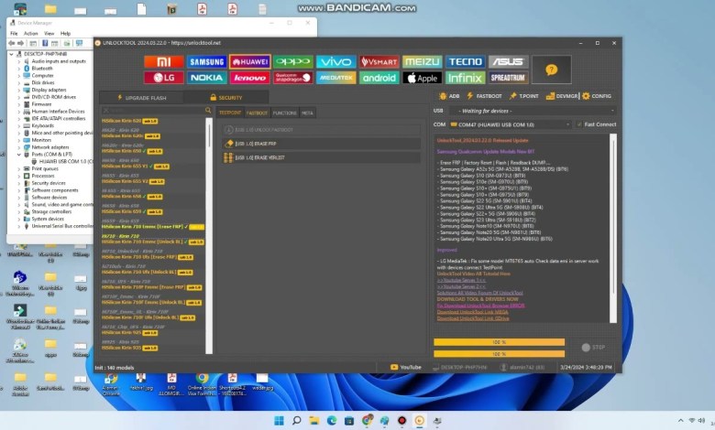Expand Display adapters in Device Manager

click(x=19, y=90)
